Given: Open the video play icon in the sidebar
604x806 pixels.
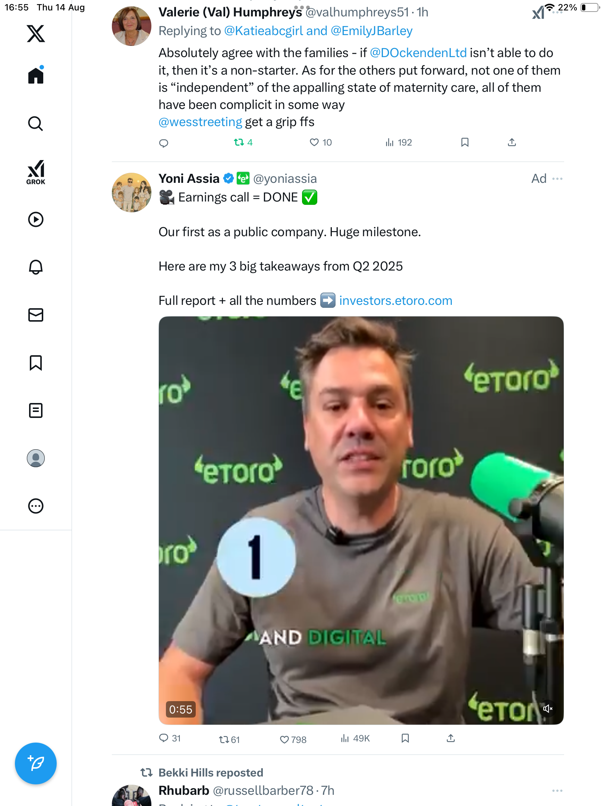Looking at the screenshot, I should [36, 219].
